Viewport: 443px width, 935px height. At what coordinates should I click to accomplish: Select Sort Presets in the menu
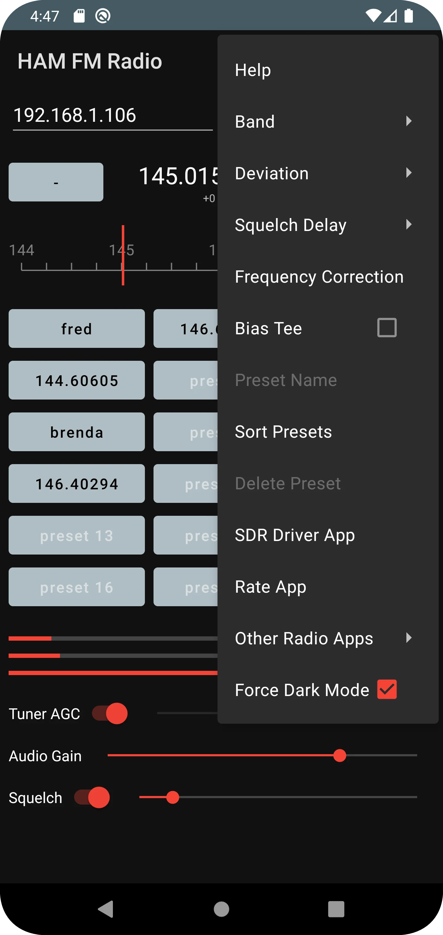[x=328, y=432]
